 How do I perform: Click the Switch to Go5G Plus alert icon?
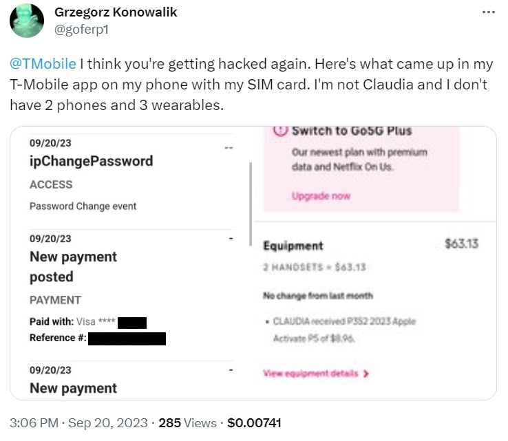point(279,131)
